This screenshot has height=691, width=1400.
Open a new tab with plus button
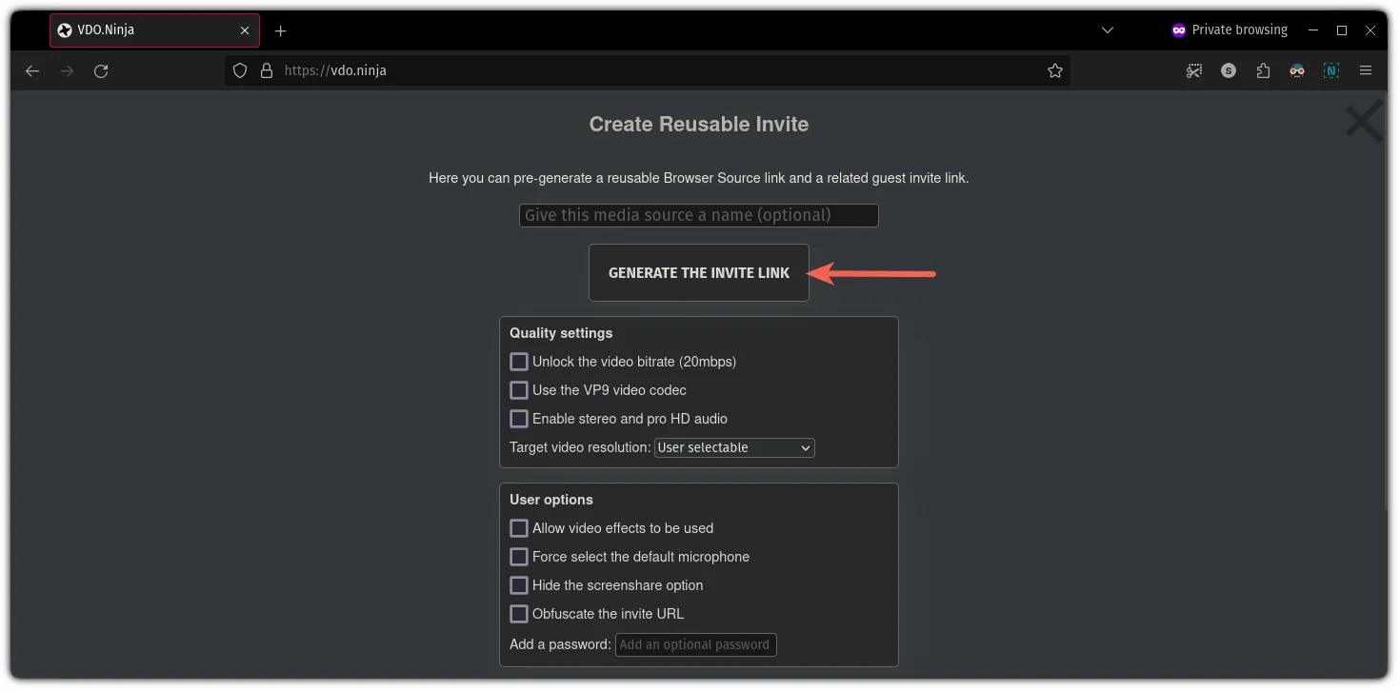(x=280, y=30)
